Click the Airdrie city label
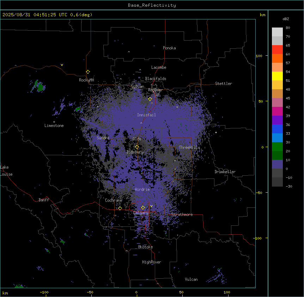The width and height of the screenshot is (304, 297). 142,189
